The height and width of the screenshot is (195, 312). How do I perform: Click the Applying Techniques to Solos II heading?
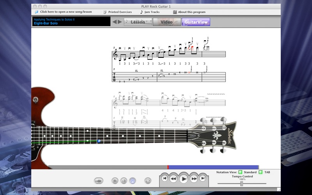(x=54, y=19)
